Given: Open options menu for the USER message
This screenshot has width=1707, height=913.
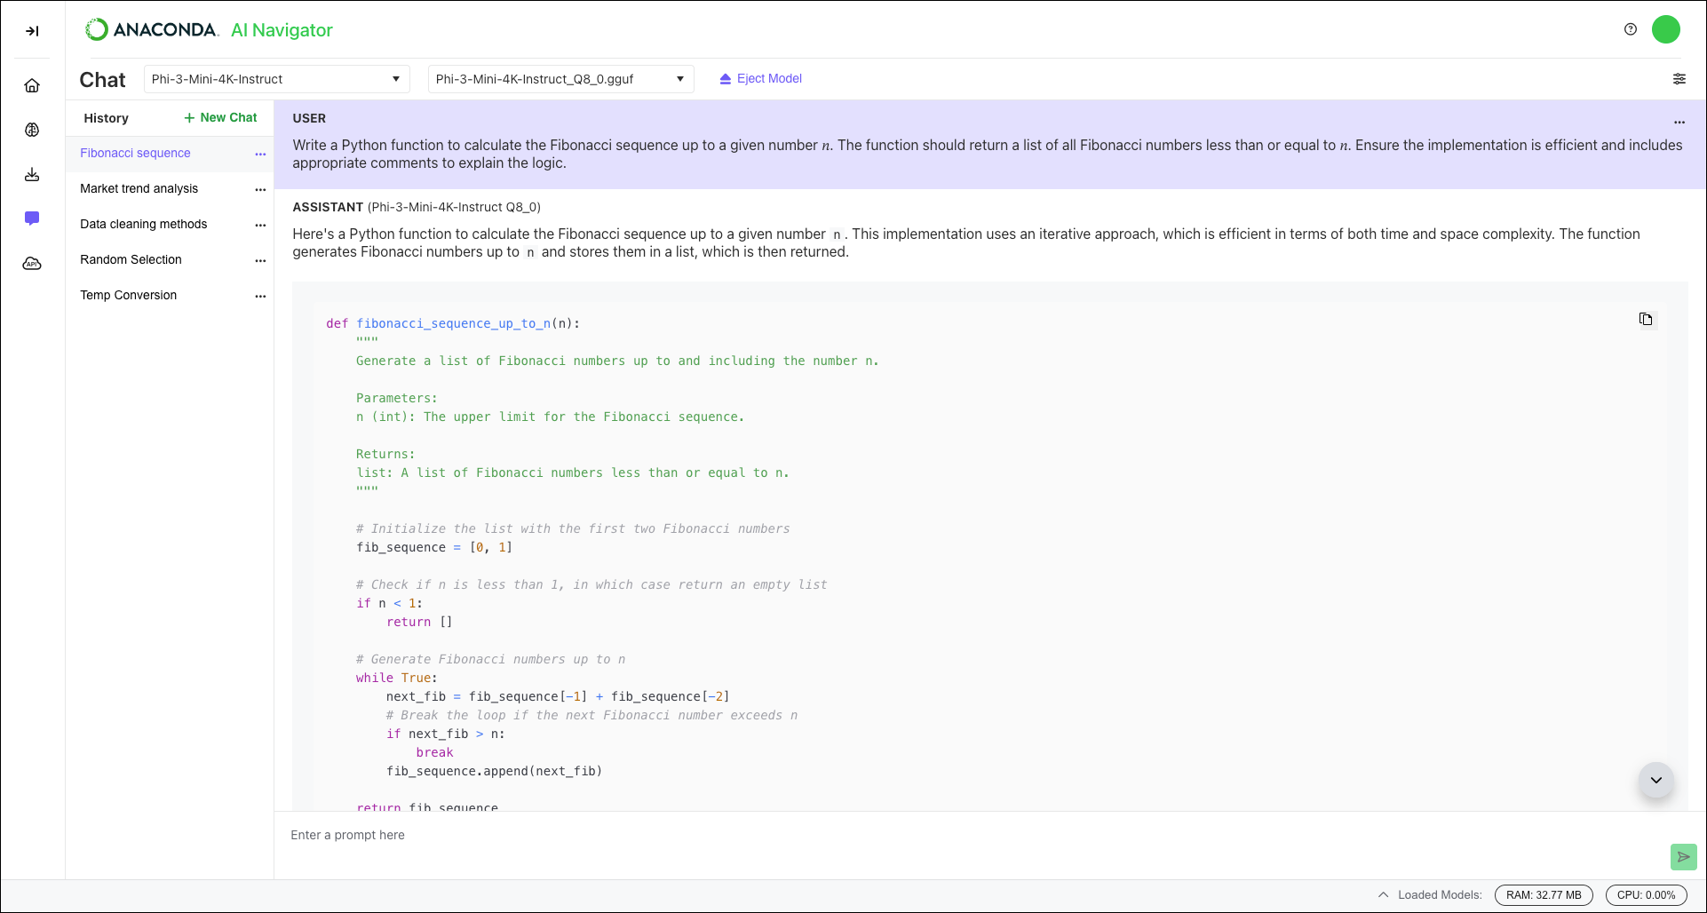Looking at the screenshot, I should pyautogui.click(x=1679, y=123).
